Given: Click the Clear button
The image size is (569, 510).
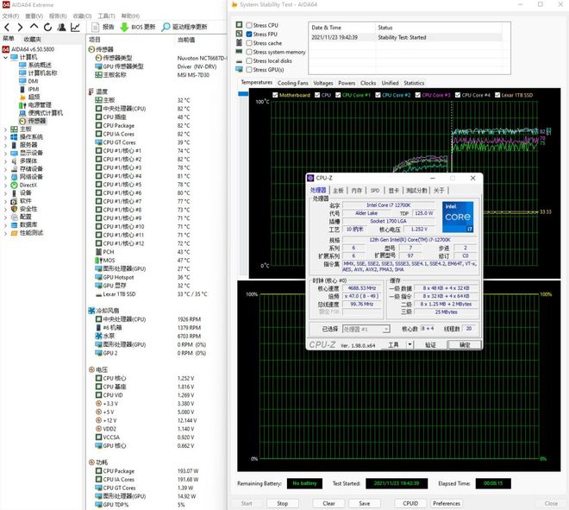Looking at the screenshot, I should pyautogui.click(x=328, y=503).
